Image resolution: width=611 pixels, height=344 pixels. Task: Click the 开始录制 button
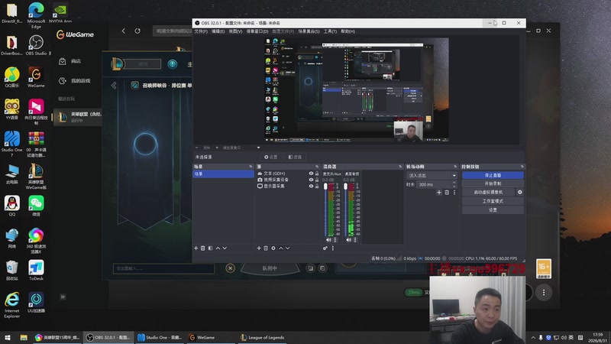[x=493, y=183]
